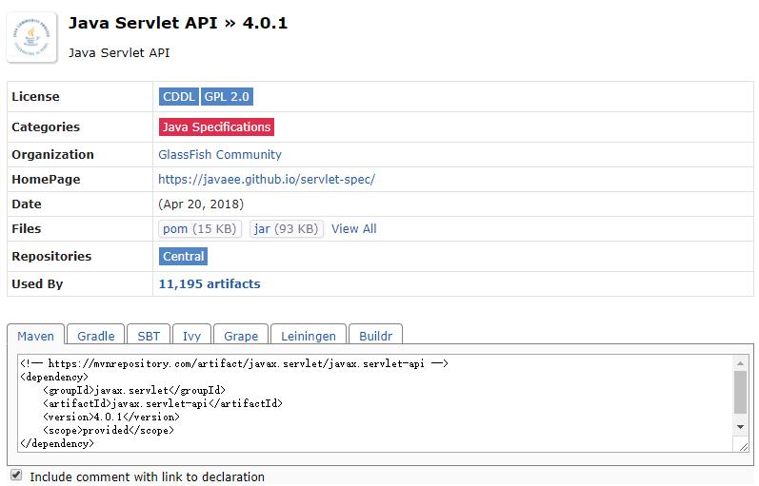
Task: Download the jar (93 KB) file
Action: (286, 228)
